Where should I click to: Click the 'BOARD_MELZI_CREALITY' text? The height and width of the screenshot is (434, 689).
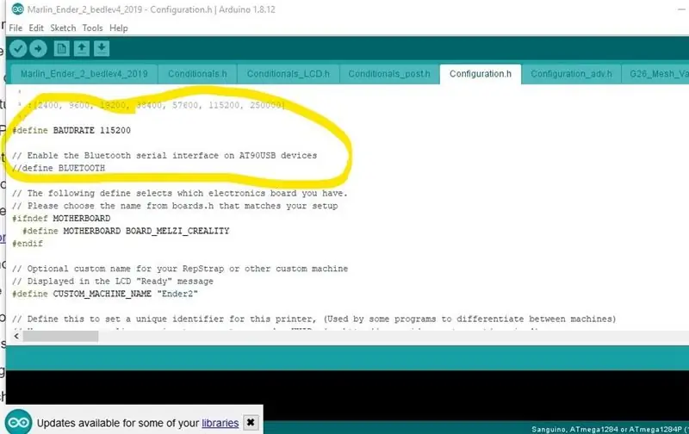[x=177, y=231]
